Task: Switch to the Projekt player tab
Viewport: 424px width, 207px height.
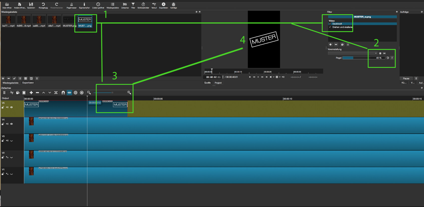Action: coord(218,83)
